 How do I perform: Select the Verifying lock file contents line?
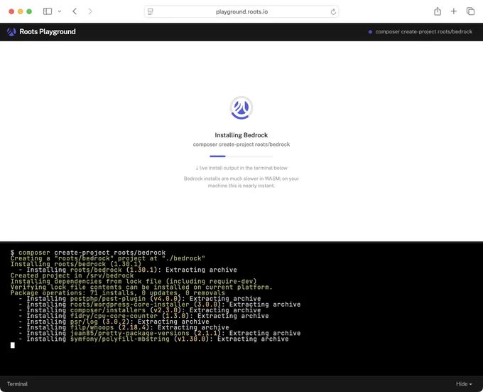(141, 287)
